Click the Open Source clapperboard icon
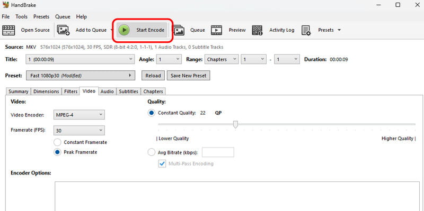The height and width of the screenshot is (211, 424). point(8,30)
